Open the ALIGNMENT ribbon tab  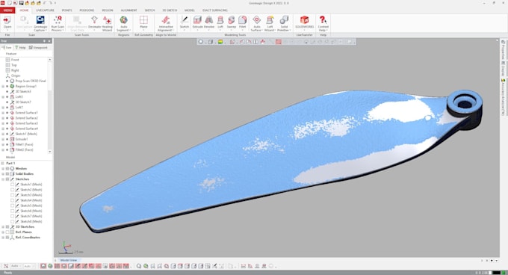coord(128,10)
